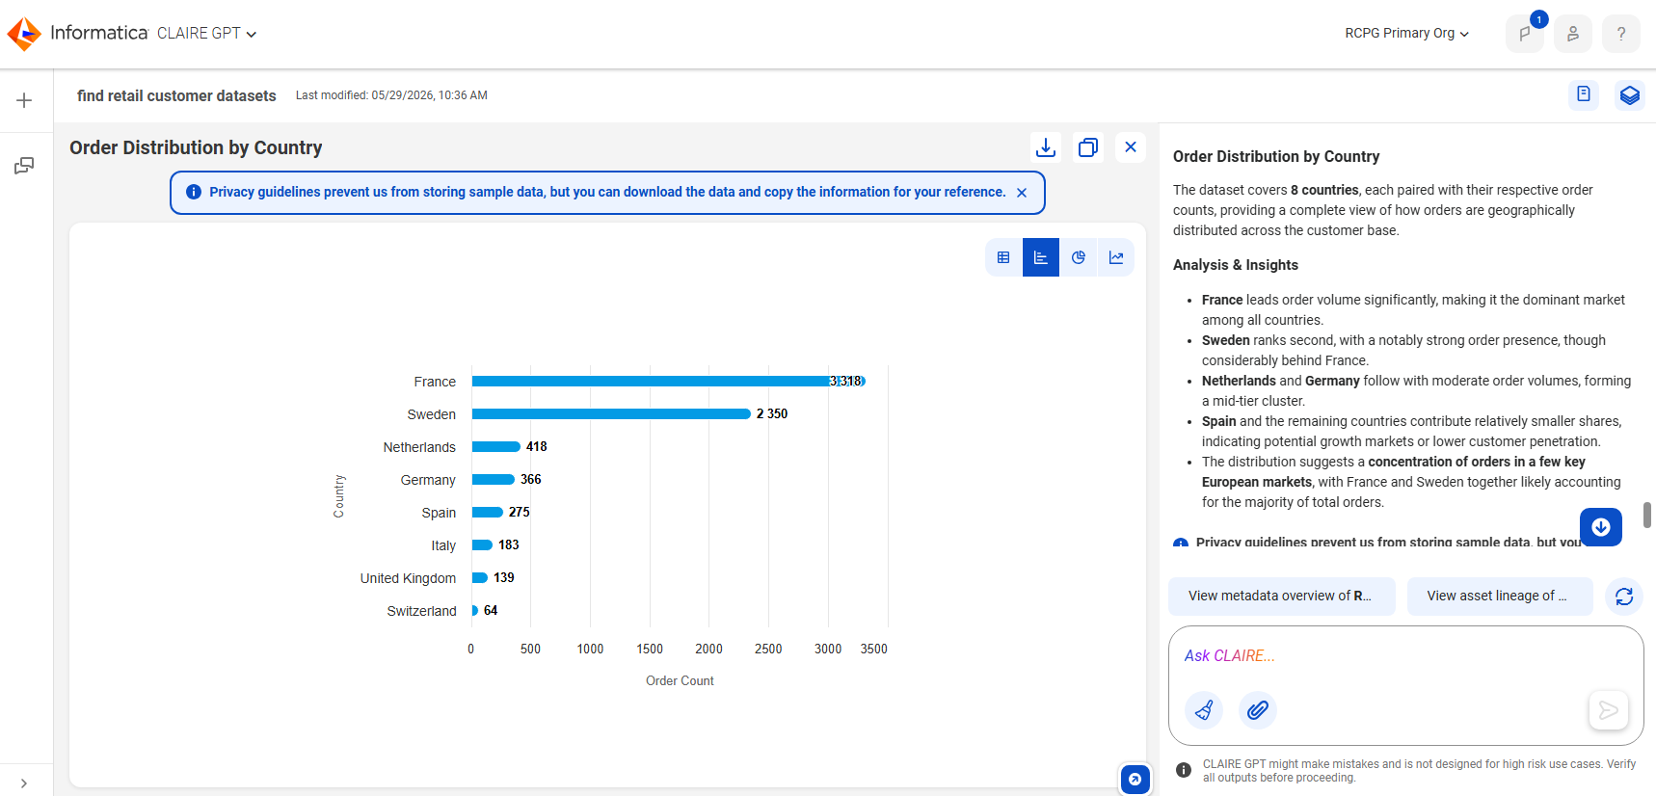
Task: Click the France bar in chart
Action: [x=668, y=382]
